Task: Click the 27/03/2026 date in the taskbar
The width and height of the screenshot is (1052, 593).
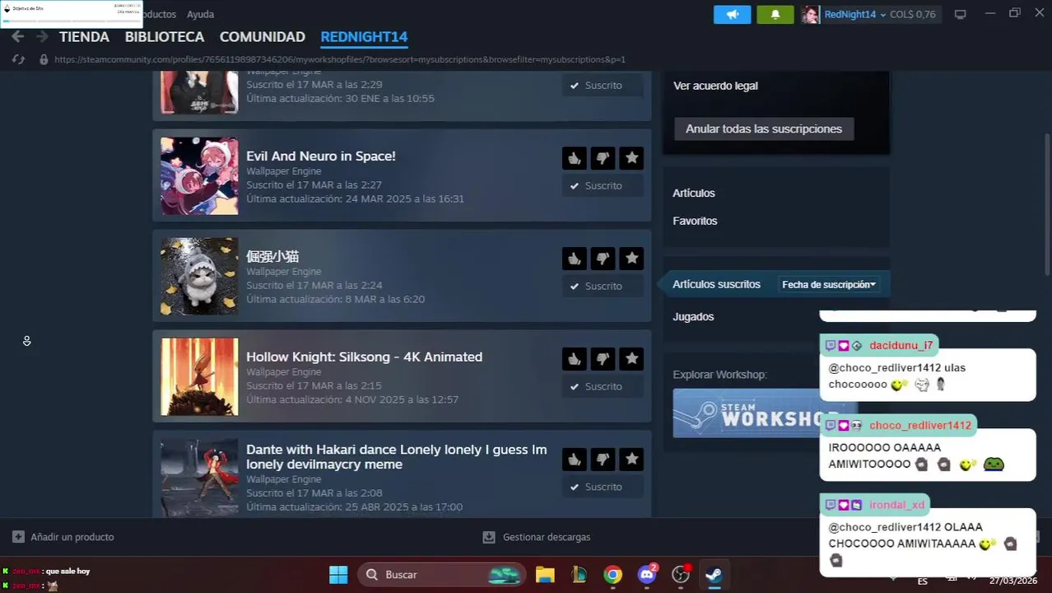Action: 1013,581
